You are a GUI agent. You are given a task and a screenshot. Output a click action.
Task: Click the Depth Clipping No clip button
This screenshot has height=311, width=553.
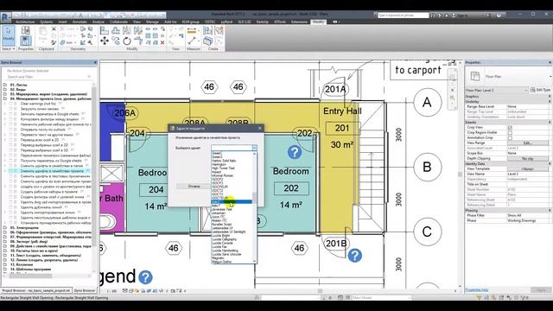(x=528, y=158)
